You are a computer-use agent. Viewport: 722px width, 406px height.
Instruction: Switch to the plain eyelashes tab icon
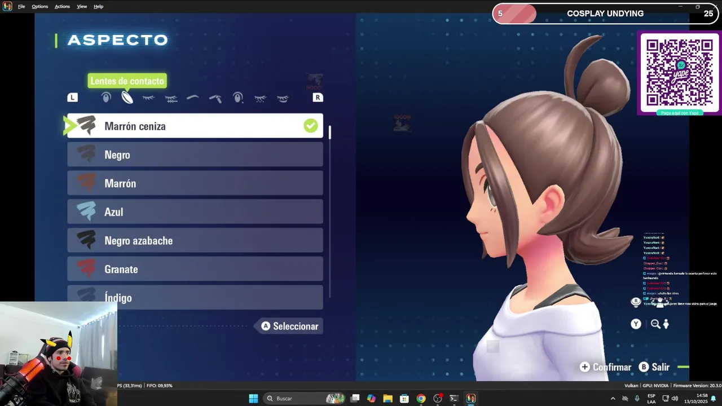(148, 98)
